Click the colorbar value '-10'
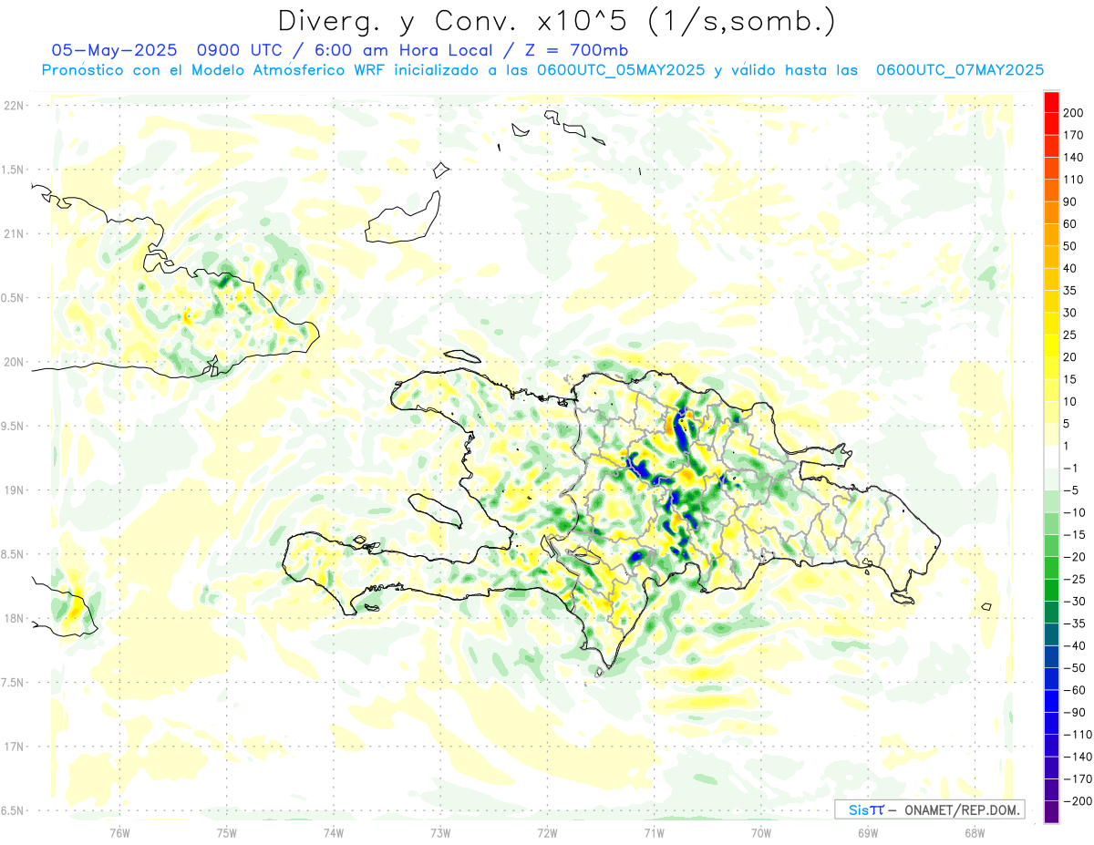 1077,512
